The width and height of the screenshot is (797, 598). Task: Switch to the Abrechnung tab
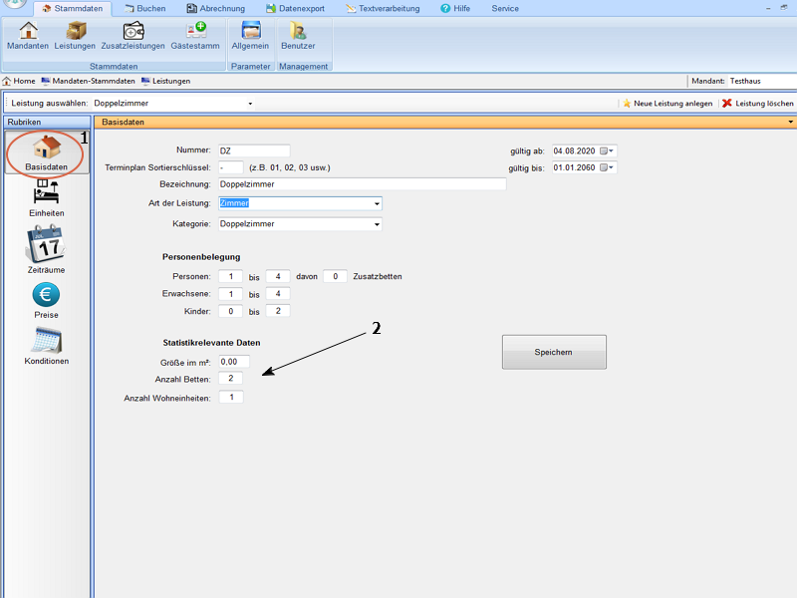coord(215,8)
